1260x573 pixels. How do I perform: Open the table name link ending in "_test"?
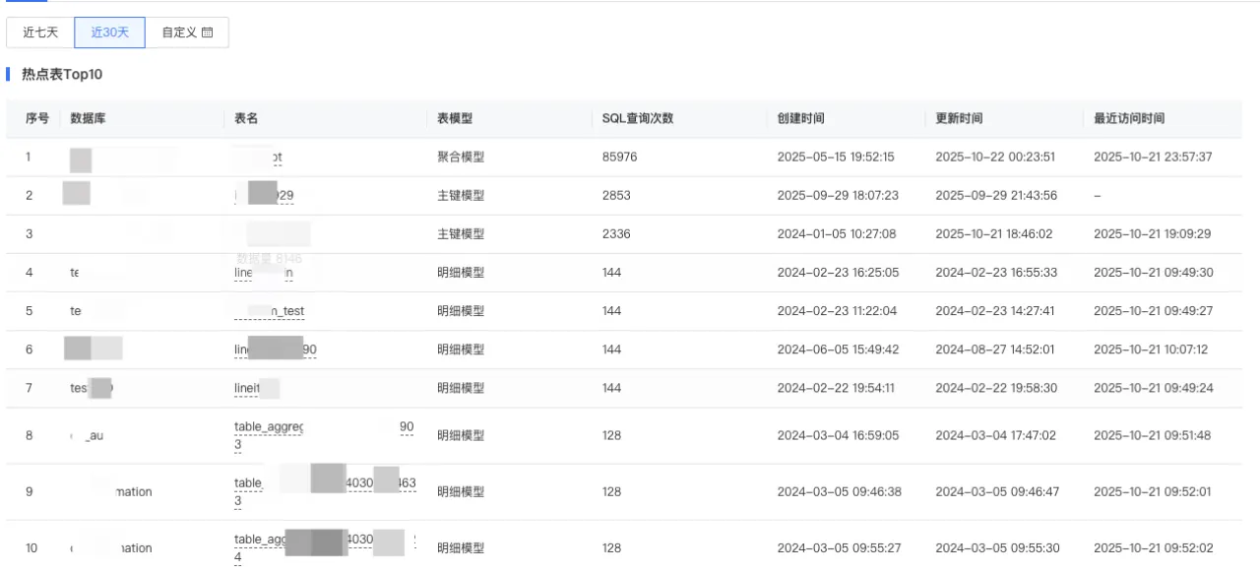286,311
